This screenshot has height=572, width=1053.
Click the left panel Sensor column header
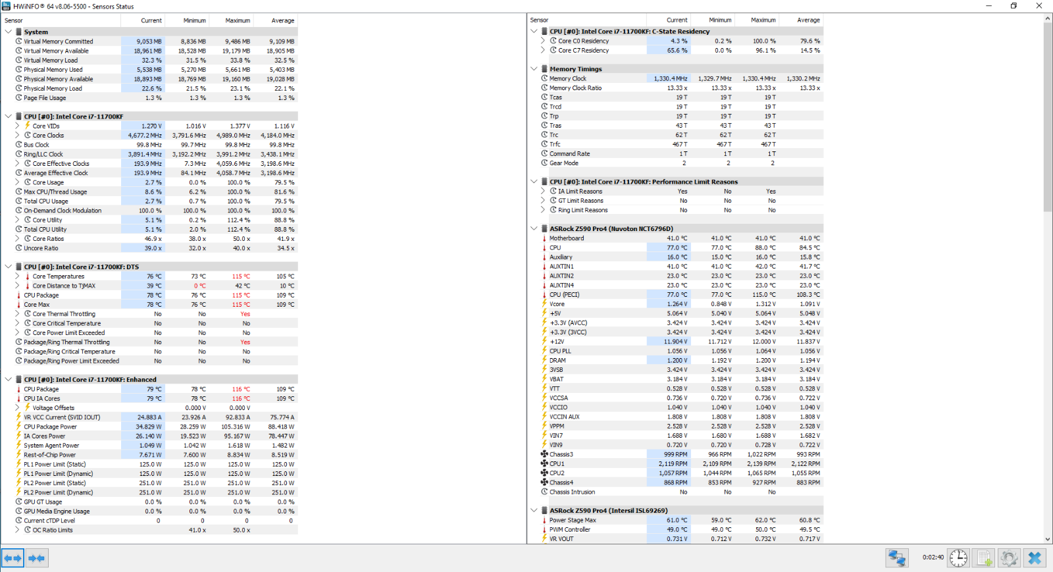(61, 20)
